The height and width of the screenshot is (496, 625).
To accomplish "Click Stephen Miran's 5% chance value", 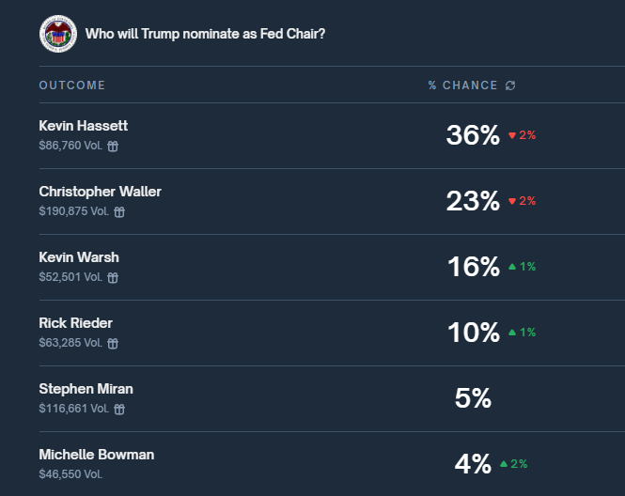I will pos(473,398).
